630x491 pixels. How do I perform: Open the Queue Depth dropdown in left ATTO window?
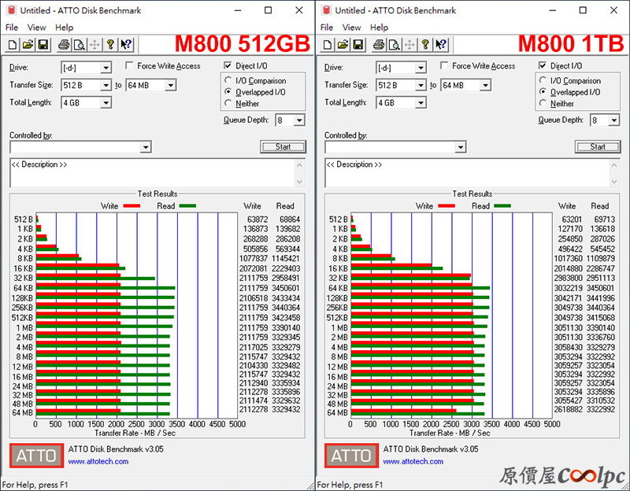(x=299, y=120)
